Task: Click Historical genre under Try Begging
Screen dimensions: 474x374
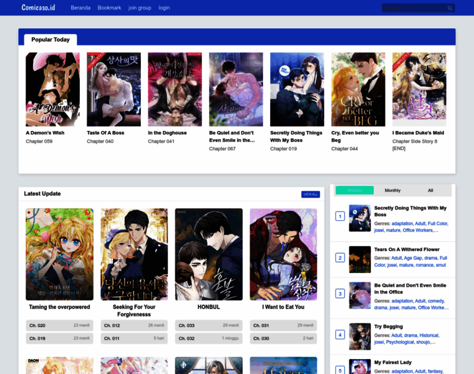Action: [x=428, y=335]
